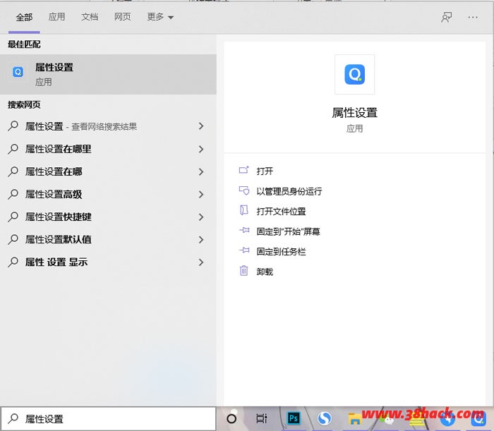This screenshot has width=494, height=431.
Task: Expand the 更多 dropdown filter
Action: click(x=160, y=18)
